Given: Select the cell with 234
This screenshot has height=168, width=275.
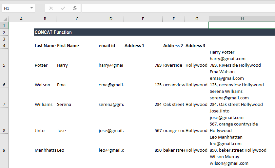Looking at the screenshot, I should [143, 98].
